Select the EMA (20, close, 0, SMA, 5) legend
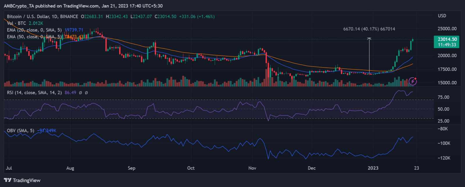The image size is (465, 187). 34,30
